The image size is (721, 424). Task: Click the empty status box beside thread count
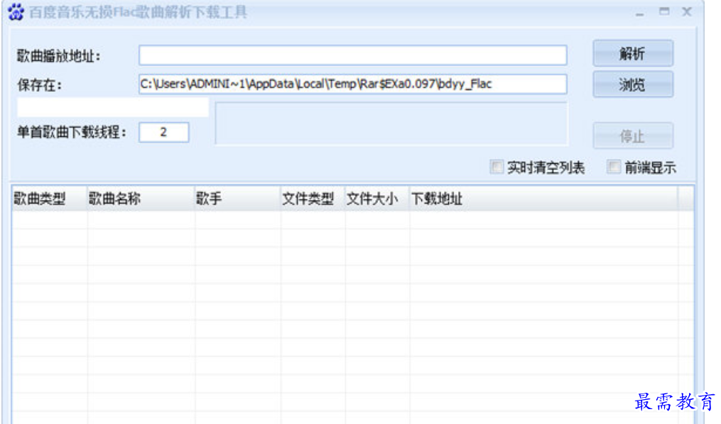[x=392, y=123]
